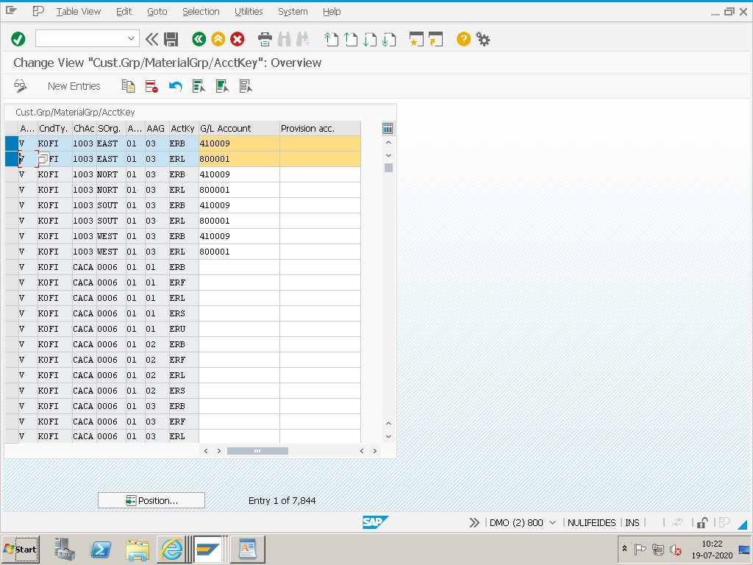Screen dimensions: 753x565
Task: Click the Position... button
Action: pos(151,500)
